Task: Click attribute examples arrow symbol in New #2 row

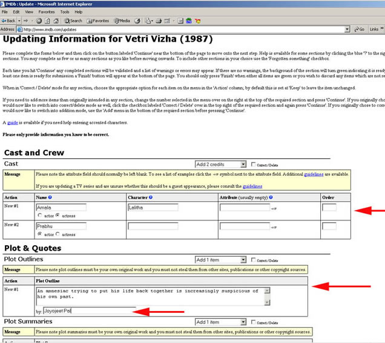Action: (x=274, y=228)
